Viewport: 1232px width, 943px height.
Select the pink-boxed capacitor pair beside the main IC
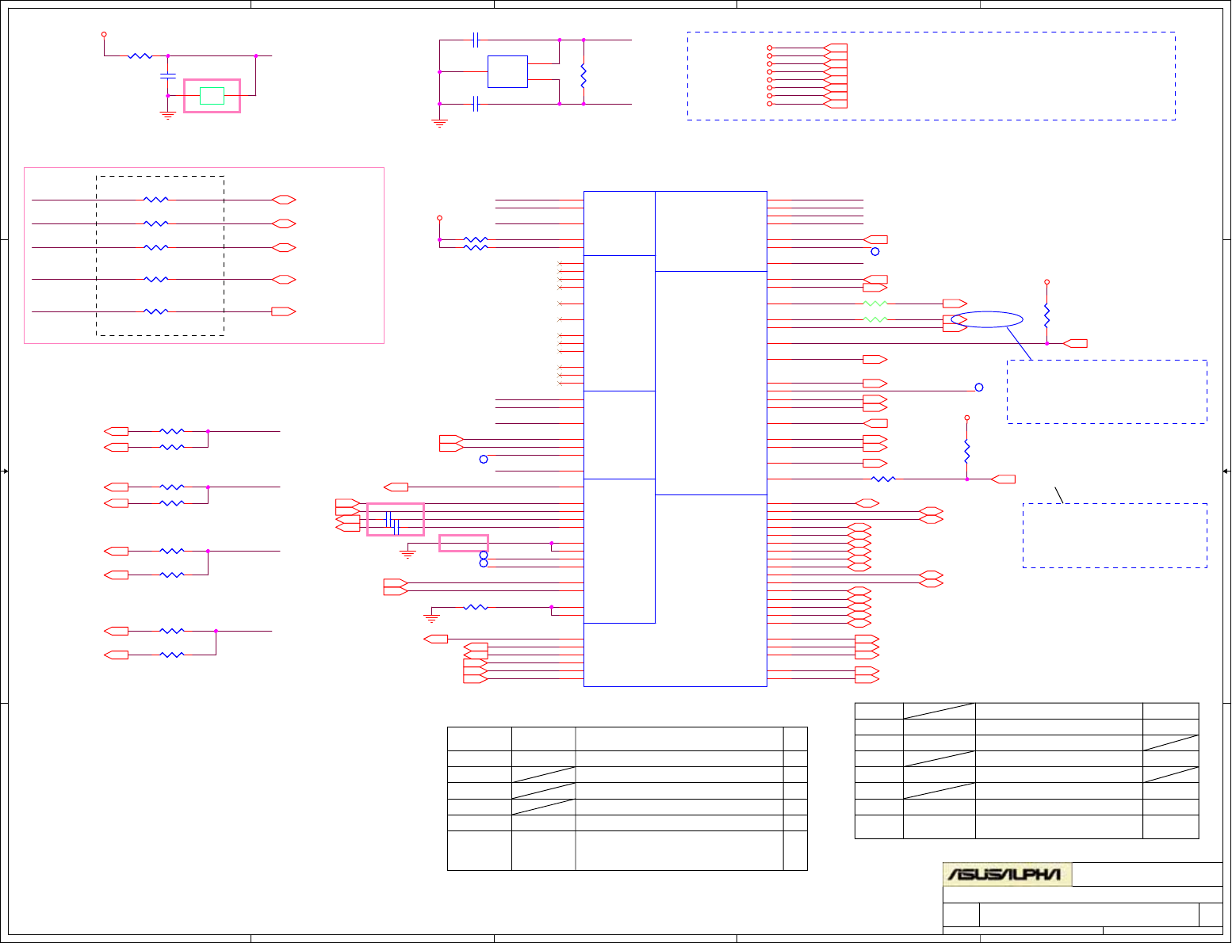pyautogui.click(x=395, y=519)
